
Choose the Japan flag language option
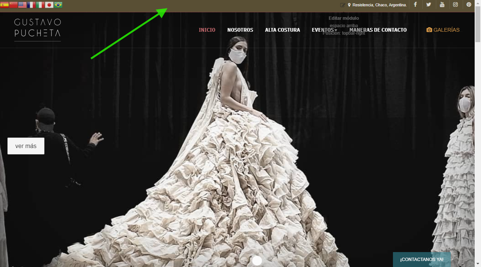49,5
